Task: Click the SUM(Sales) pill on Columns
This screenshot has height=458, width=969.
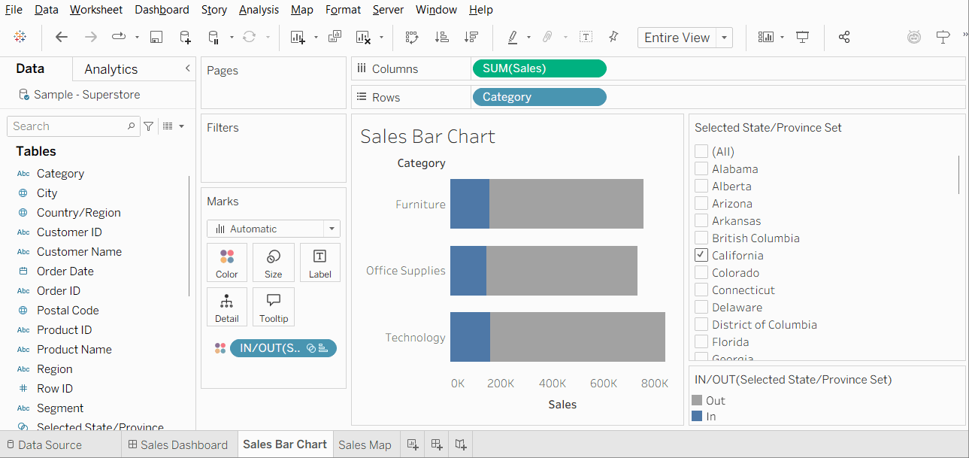Action: tap(539, 68)
